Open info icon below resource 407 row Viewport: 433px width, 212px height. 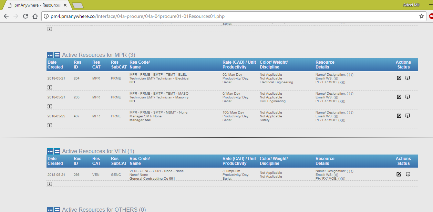tap(50, 125)
